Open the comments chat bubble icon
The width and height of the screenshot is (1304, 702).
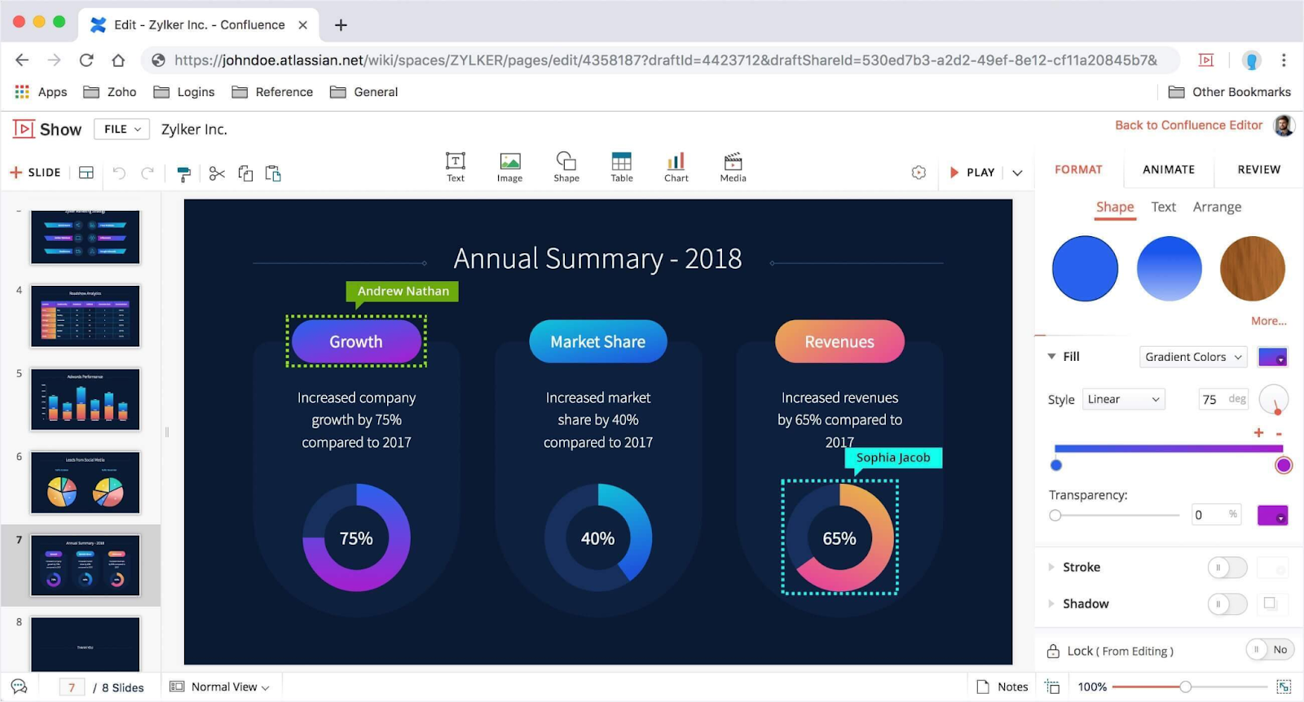(x=19, y=687)
